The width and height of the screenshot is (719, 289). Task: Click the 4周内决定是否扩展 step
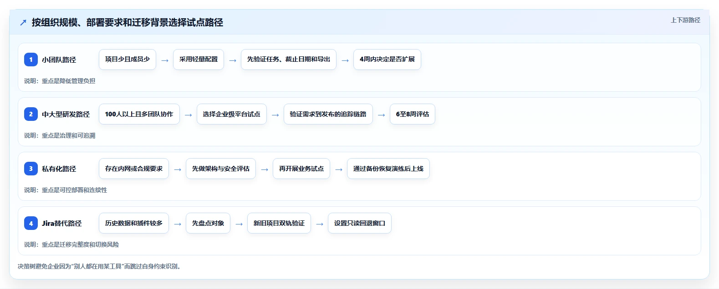tap(387, 60)
